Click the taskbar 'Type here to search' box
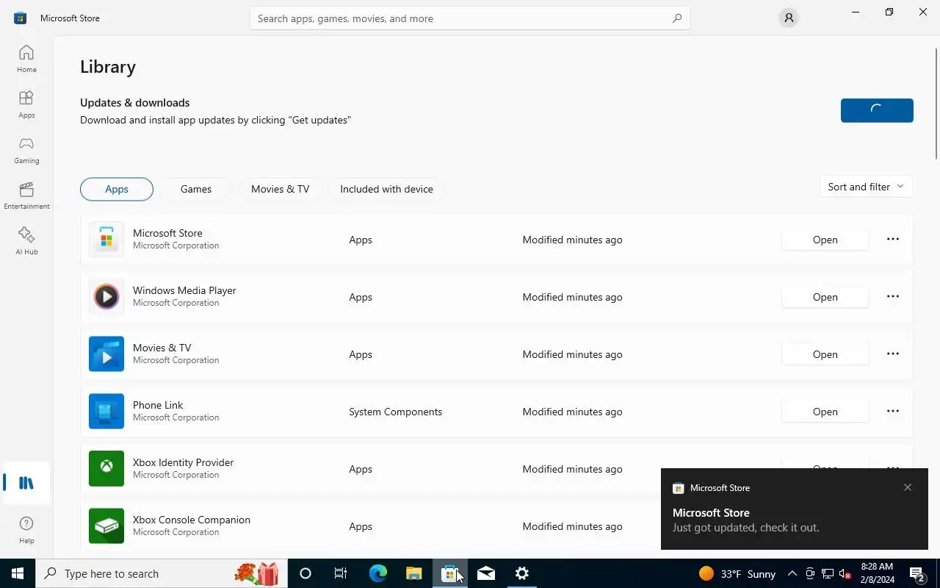This screenshot has height=588, width=940. (161, 573)
